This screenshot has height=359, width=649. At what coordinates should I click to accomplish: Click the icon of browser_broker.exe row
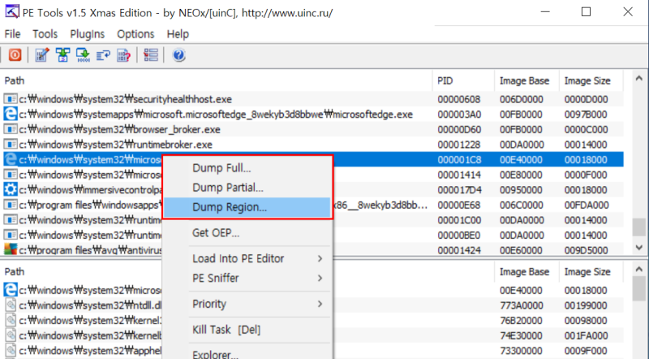[11, 129]
